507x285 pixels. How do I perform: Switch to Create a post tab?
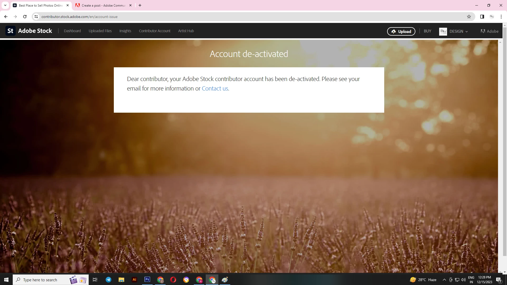103,5
